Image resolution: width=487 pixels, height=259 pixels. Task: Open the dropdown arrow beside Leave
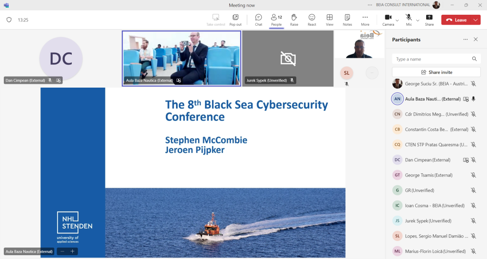tap(476, 20)
